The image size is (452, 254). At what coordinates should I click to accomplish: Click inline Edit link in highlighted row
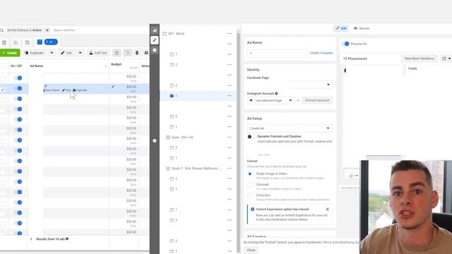click(x=66, y=90)
